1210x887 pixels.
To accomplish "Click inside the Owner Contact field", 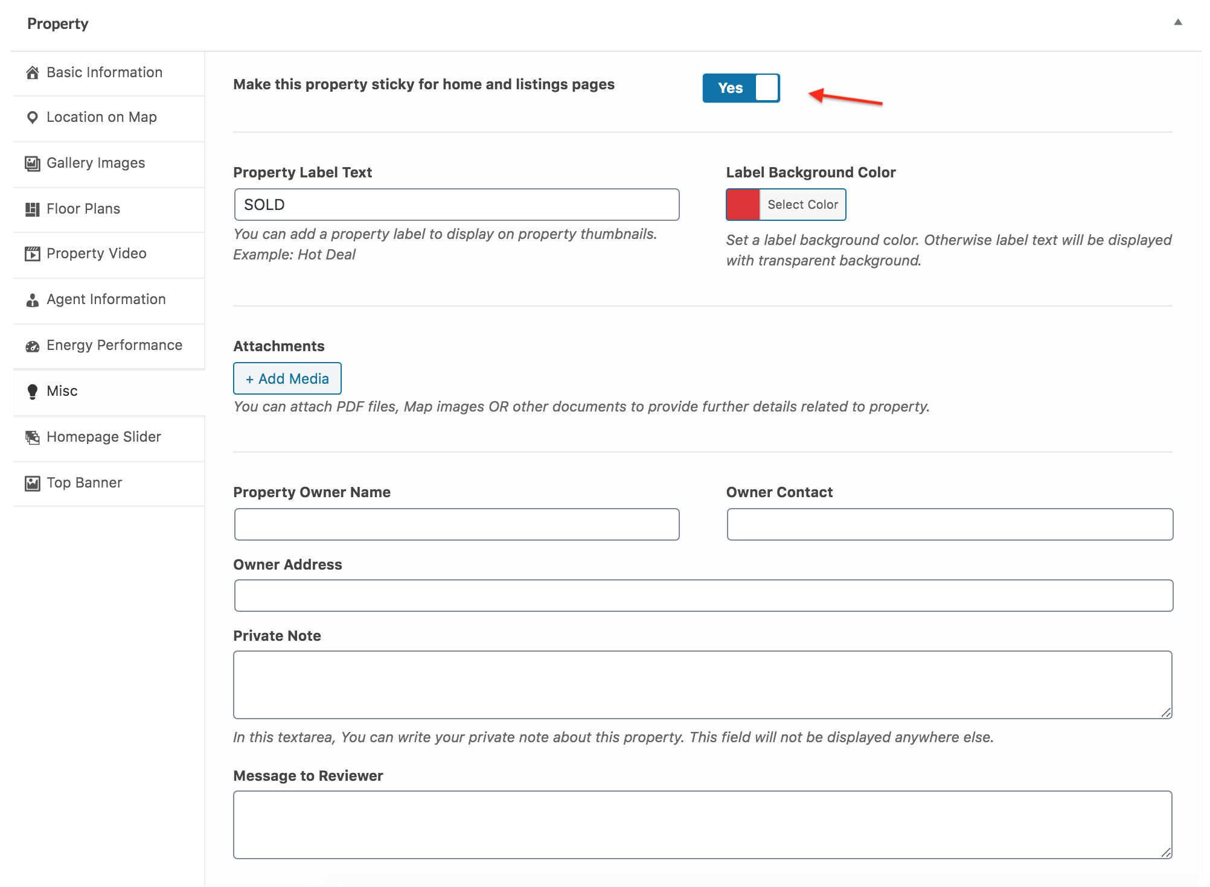I will coord(950,524).
